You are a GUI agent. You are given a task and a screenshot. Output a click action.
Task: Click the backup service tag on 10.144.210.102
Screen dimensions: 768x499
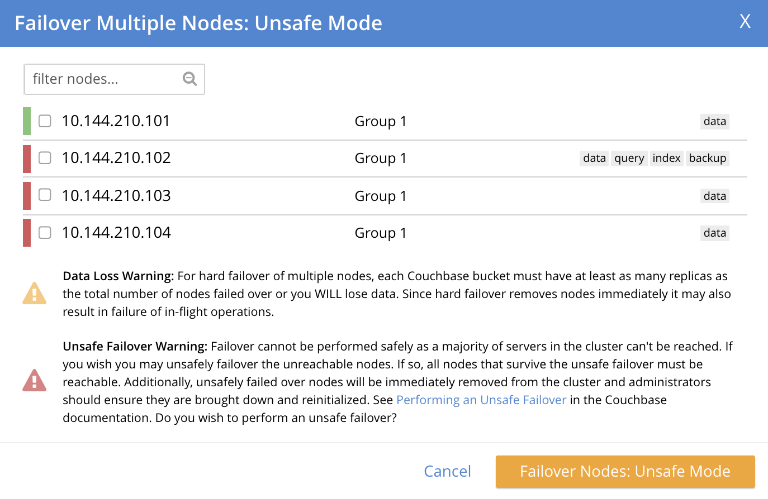tap(708, 159)
